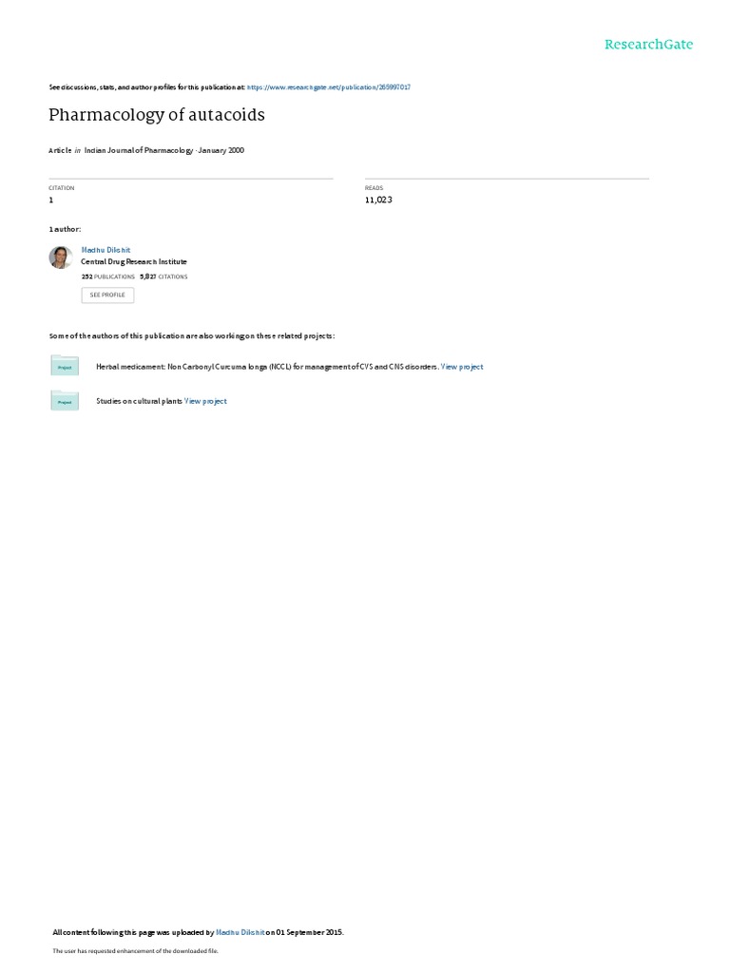730x973 pixels.
Task: Open View project link for Herbal medicament
Action: pos(462,367)
